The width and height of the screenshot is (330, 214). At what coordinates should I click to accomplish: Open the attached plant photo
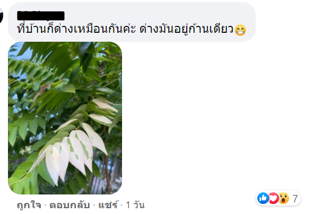65,118
